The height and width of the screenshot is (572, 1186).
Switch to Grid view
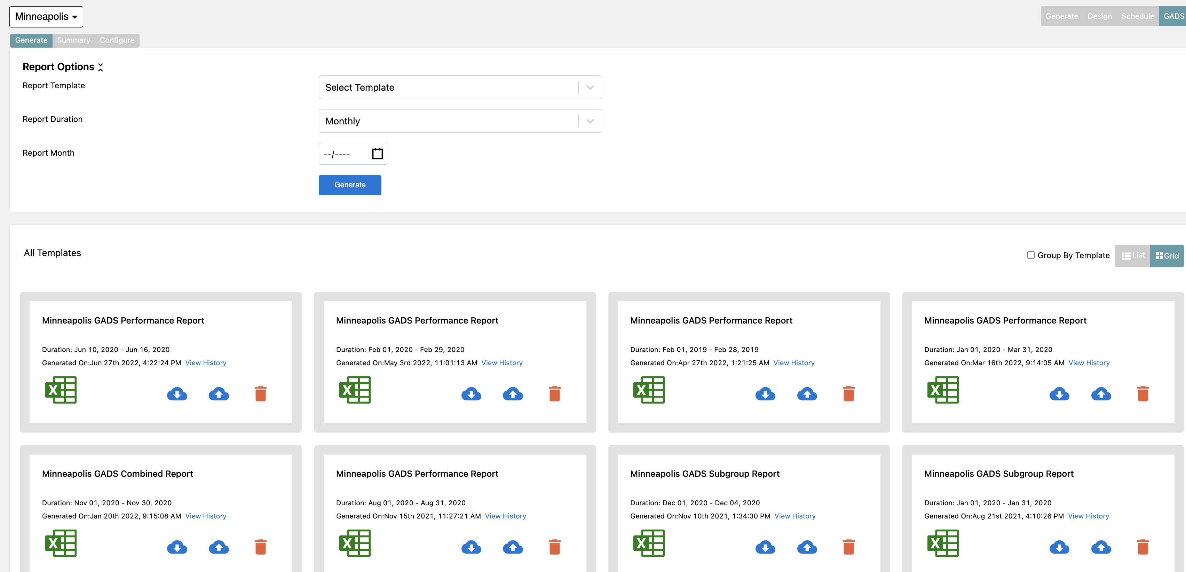pos(1167,256)
